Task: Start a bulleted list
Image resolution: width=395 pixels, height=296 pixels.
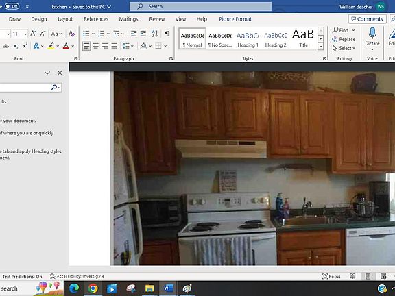Action: [x=86, y=33]
